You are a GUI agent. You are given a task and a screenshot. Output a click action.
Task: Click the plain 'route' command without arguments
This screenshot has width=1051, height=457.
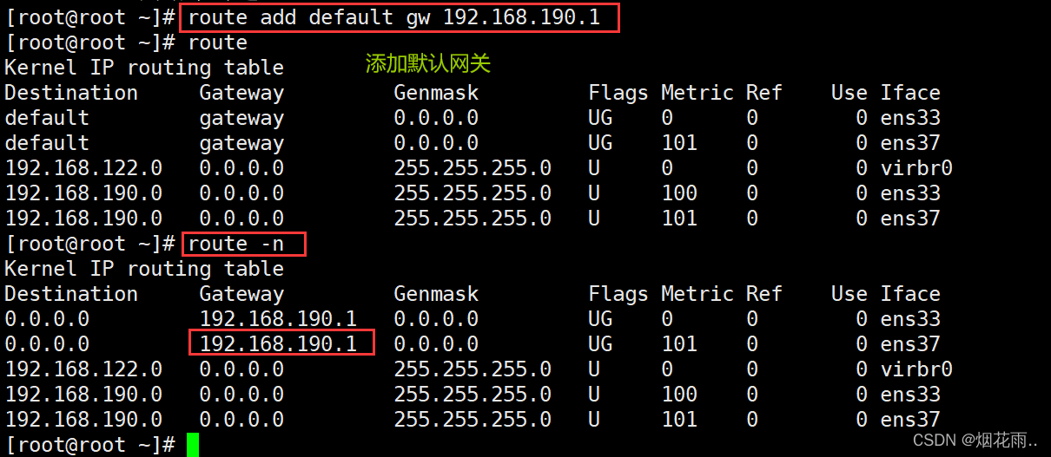[217, 42]
